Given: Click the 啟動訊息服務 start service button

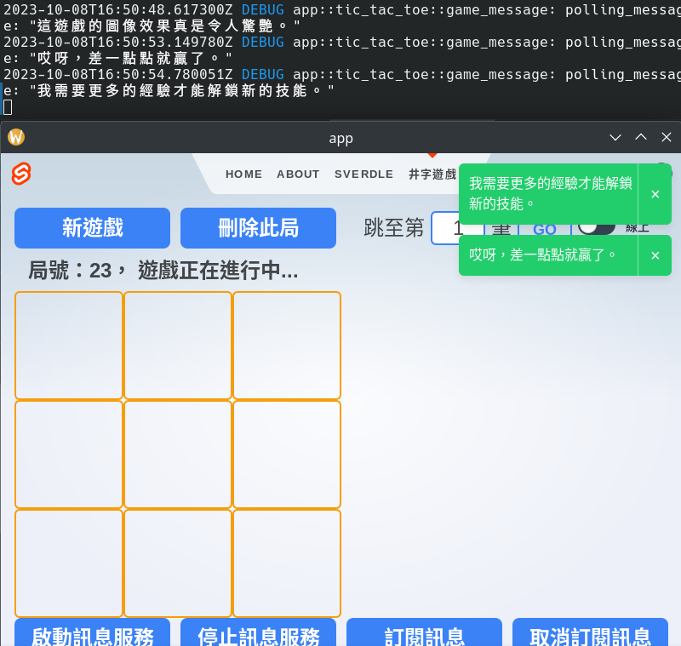Looking at the screenshot, I should coord(92,633).
